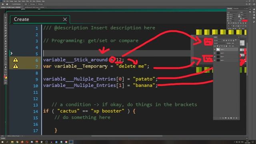The width and height of the screenshot is (256, 144).
Task: Click the fx layer style icon
Action: click(223, 118)
